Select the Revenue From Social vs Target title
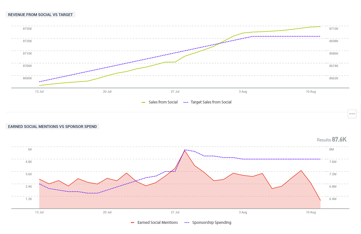The height and width of the screenshot is (234, 361). click(40, 15)
